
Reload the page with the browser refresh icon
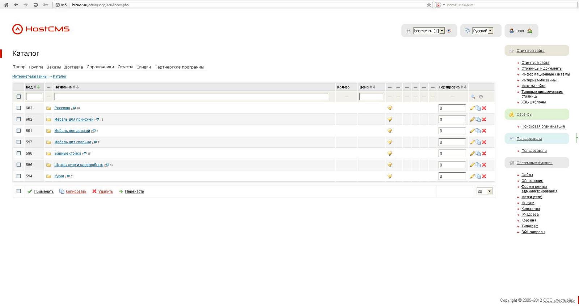(35, 5)
